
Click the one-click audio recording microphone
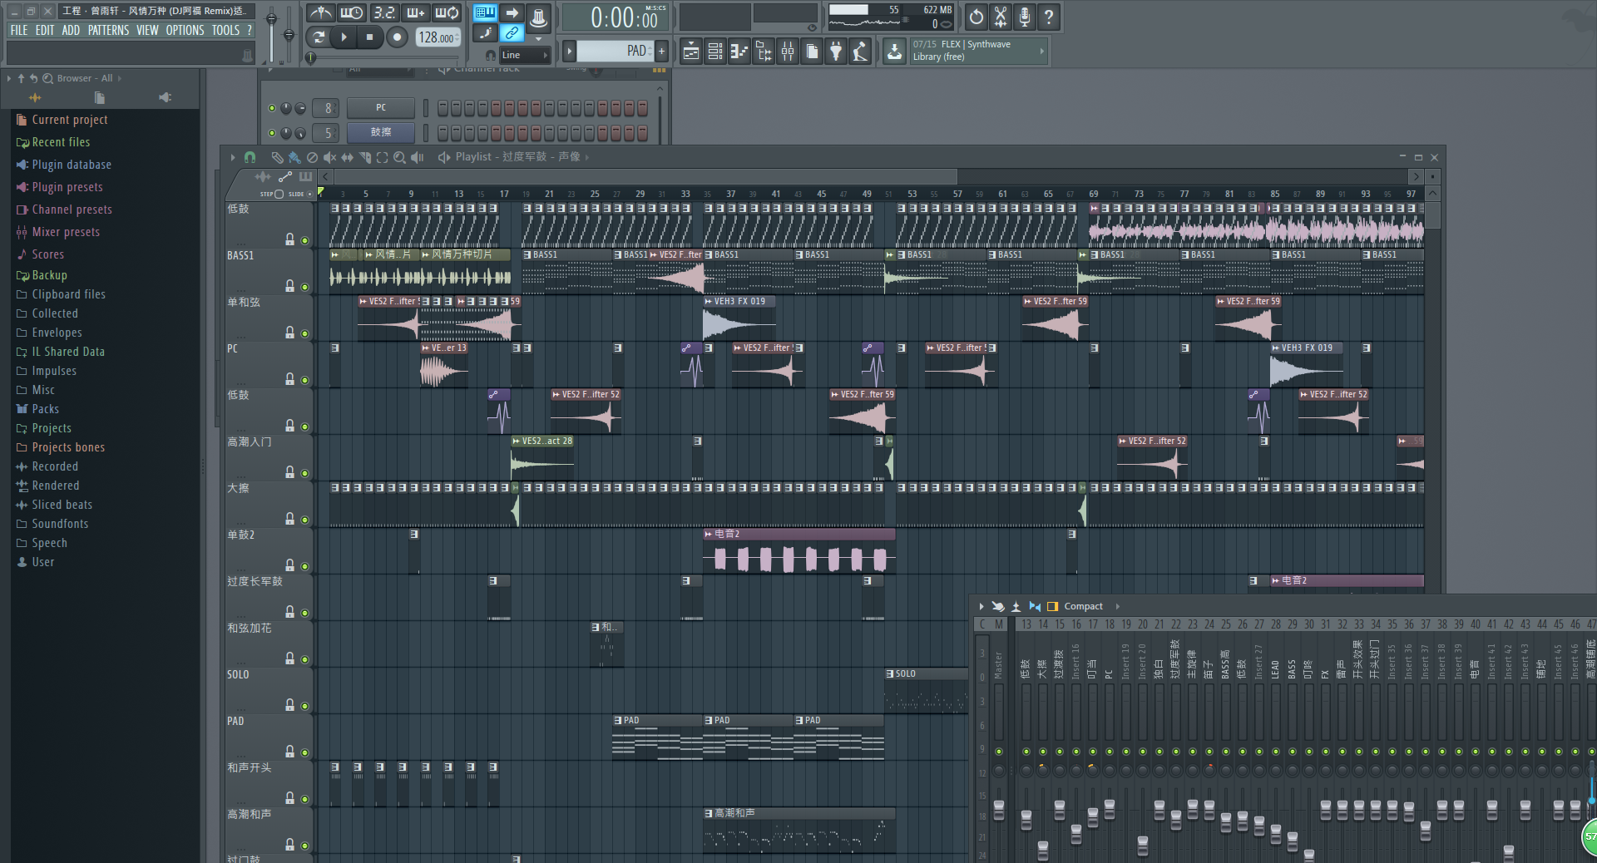[x=1025, y=17]
